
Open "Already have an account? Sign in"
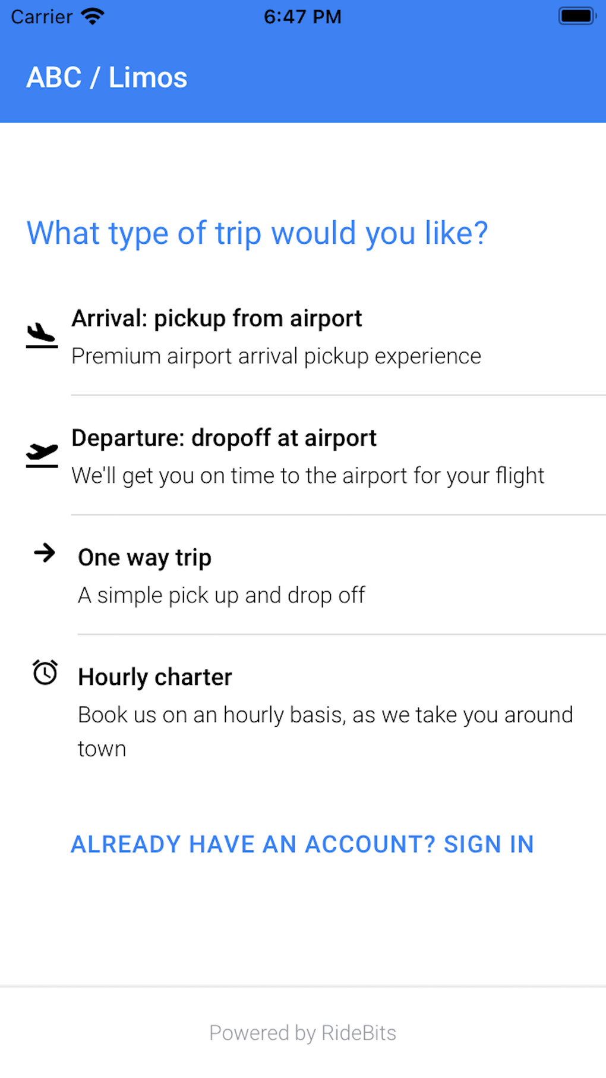302,844
